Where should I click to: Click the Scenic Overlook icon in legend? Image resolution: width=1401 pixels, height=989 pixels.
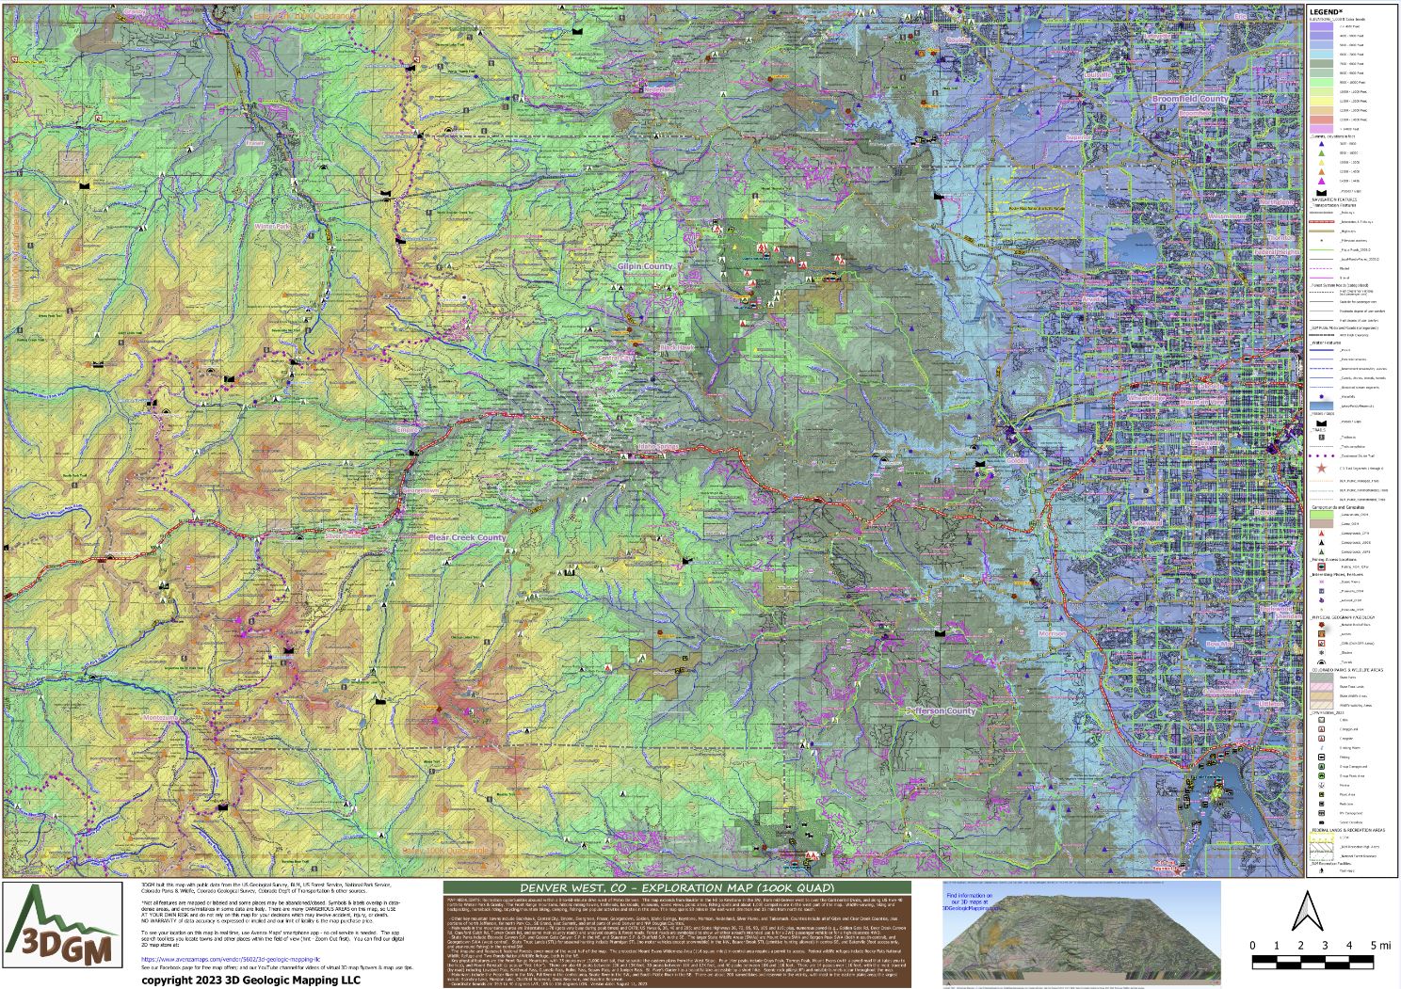click(1322, 822)
